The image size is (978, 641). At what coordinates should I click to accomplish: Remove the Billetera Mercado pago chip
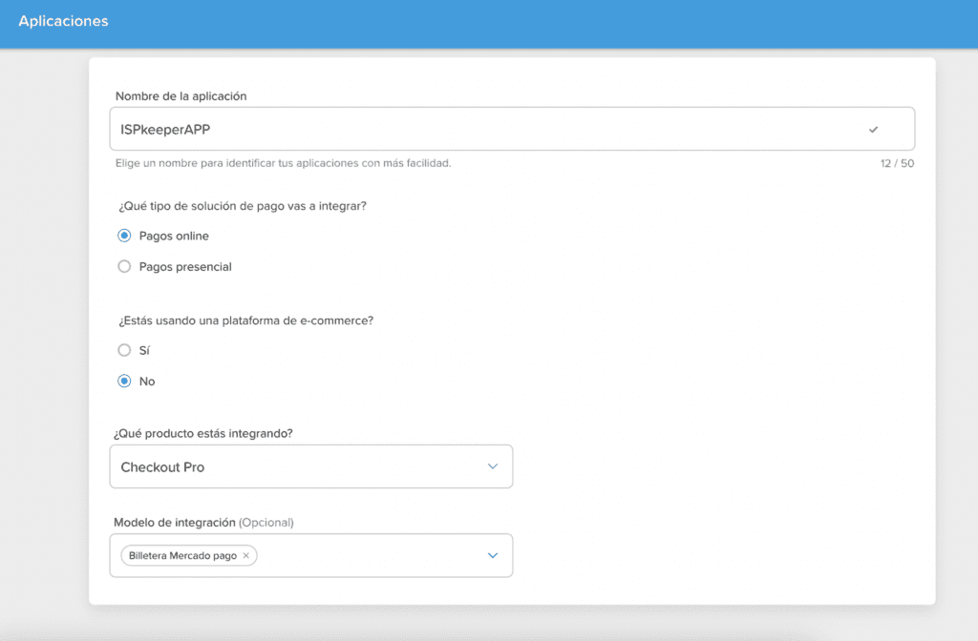pyautogui.click(x=245, y=555)
